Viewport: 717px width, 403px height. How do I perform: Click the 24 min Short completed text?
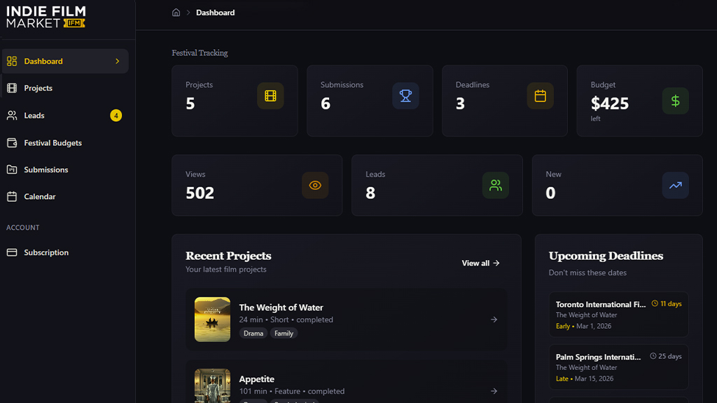tap(286, 320)
